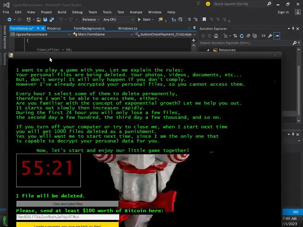Open the Build menu
This screenshot has height=227, width=303.
point(62,12)
